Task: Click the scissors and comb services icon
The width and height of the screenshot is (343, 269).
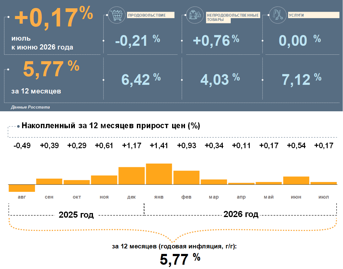Action: pyautogui.click(x=277, y=15)
